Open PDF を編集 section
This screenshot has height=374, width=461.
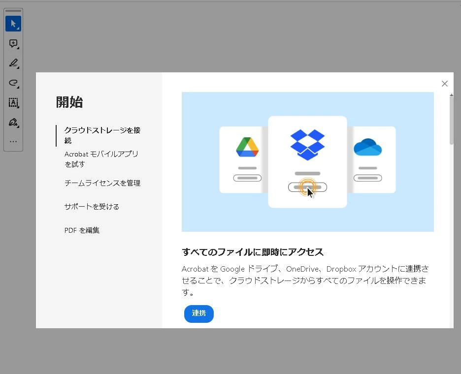point(82,230)
